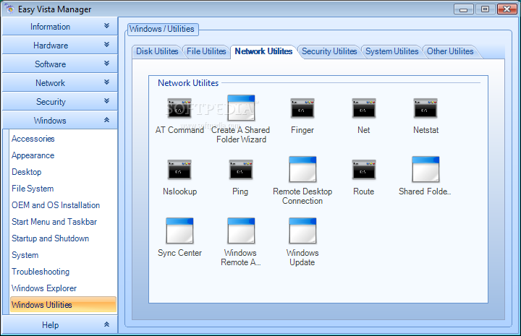Expand the Security sidebar section
The width and height of the screenshot is (521, 336).
tap(60, 101)
